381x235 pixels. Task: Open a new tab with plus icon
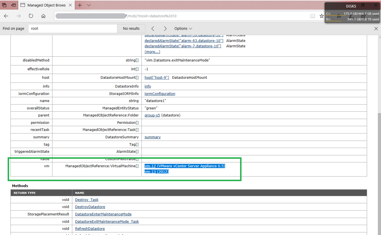pos(80,5)
